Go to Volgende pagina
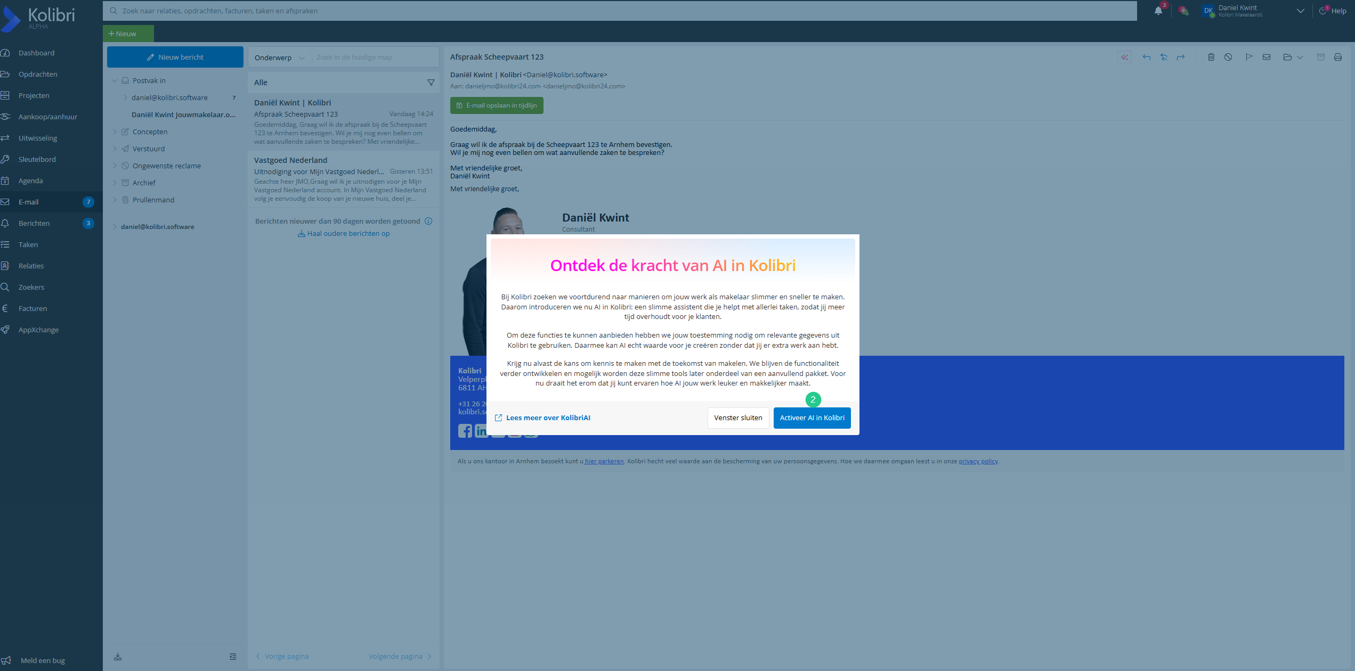 (x=400, y=656)
